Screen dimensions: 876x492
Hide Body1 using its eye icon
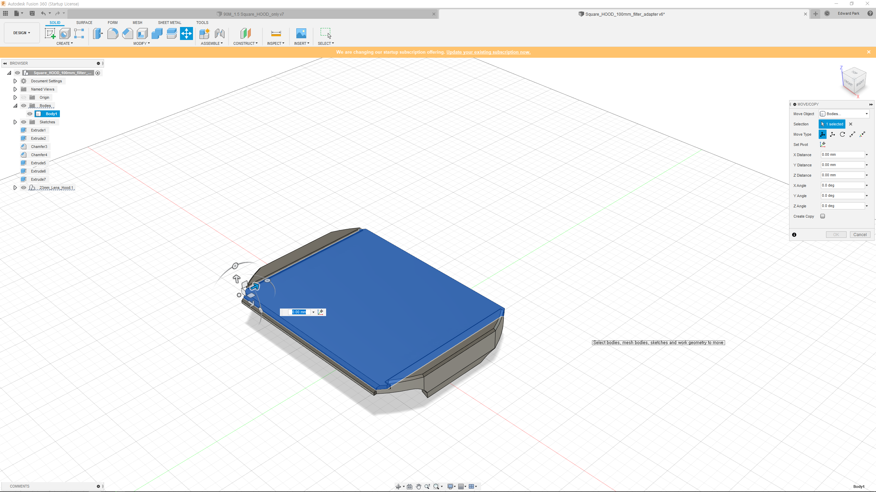point(30,114)
